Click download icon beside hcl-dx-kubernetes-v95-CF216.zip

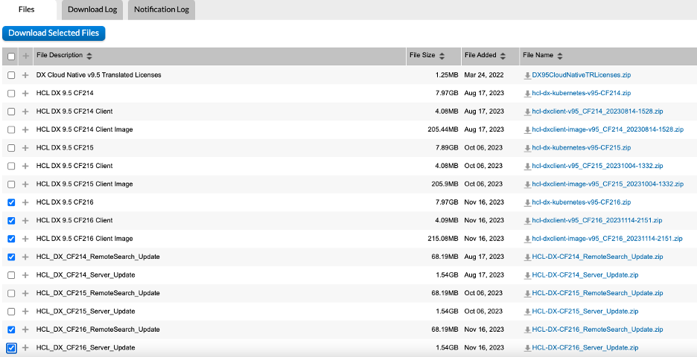point(527,203)
